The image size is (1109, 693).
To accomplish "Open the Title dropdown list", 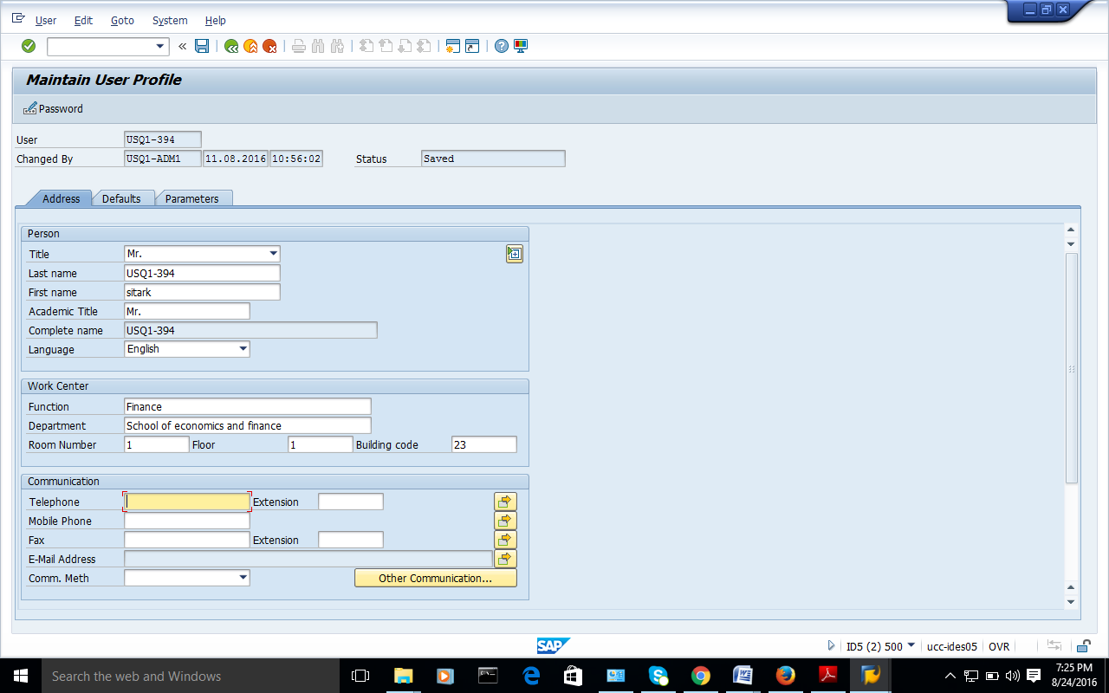I will point(273,254).
